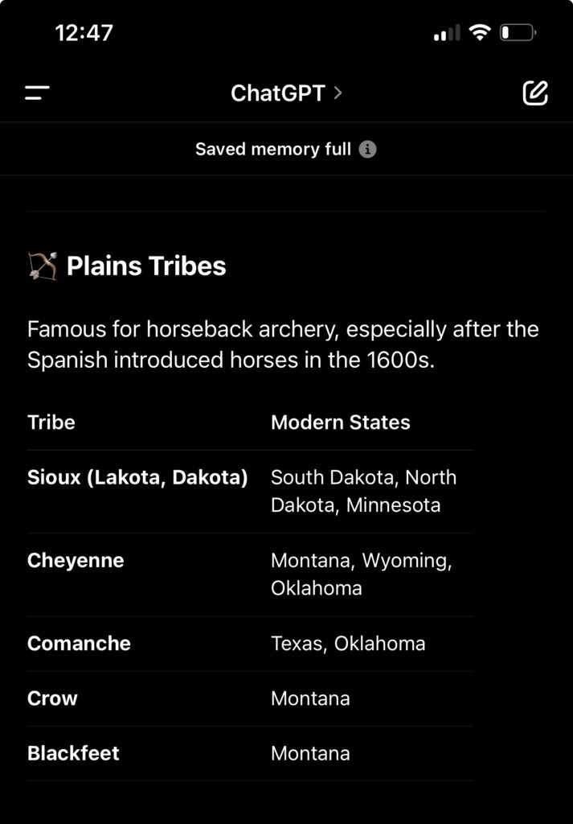Tap the cellular signal bars
573x824 pixels.
click(446, 33)
